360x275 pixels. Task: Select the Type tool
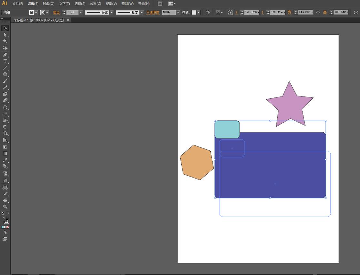[5, 61]
